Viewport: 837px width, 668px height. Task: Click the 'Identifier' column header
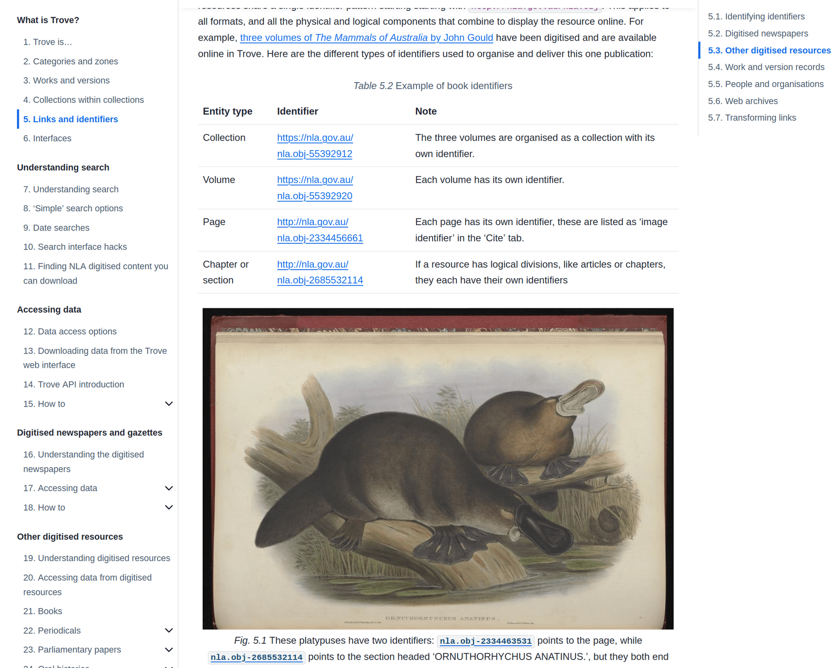pos(298,111)
